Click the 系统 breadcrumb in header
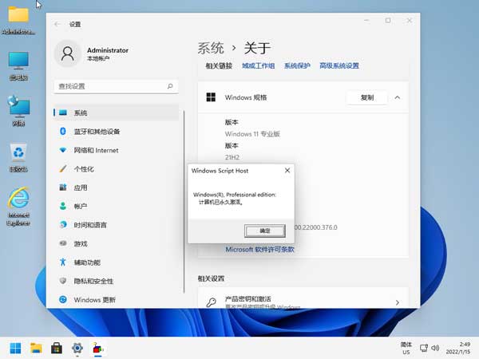 coord(211,48)
